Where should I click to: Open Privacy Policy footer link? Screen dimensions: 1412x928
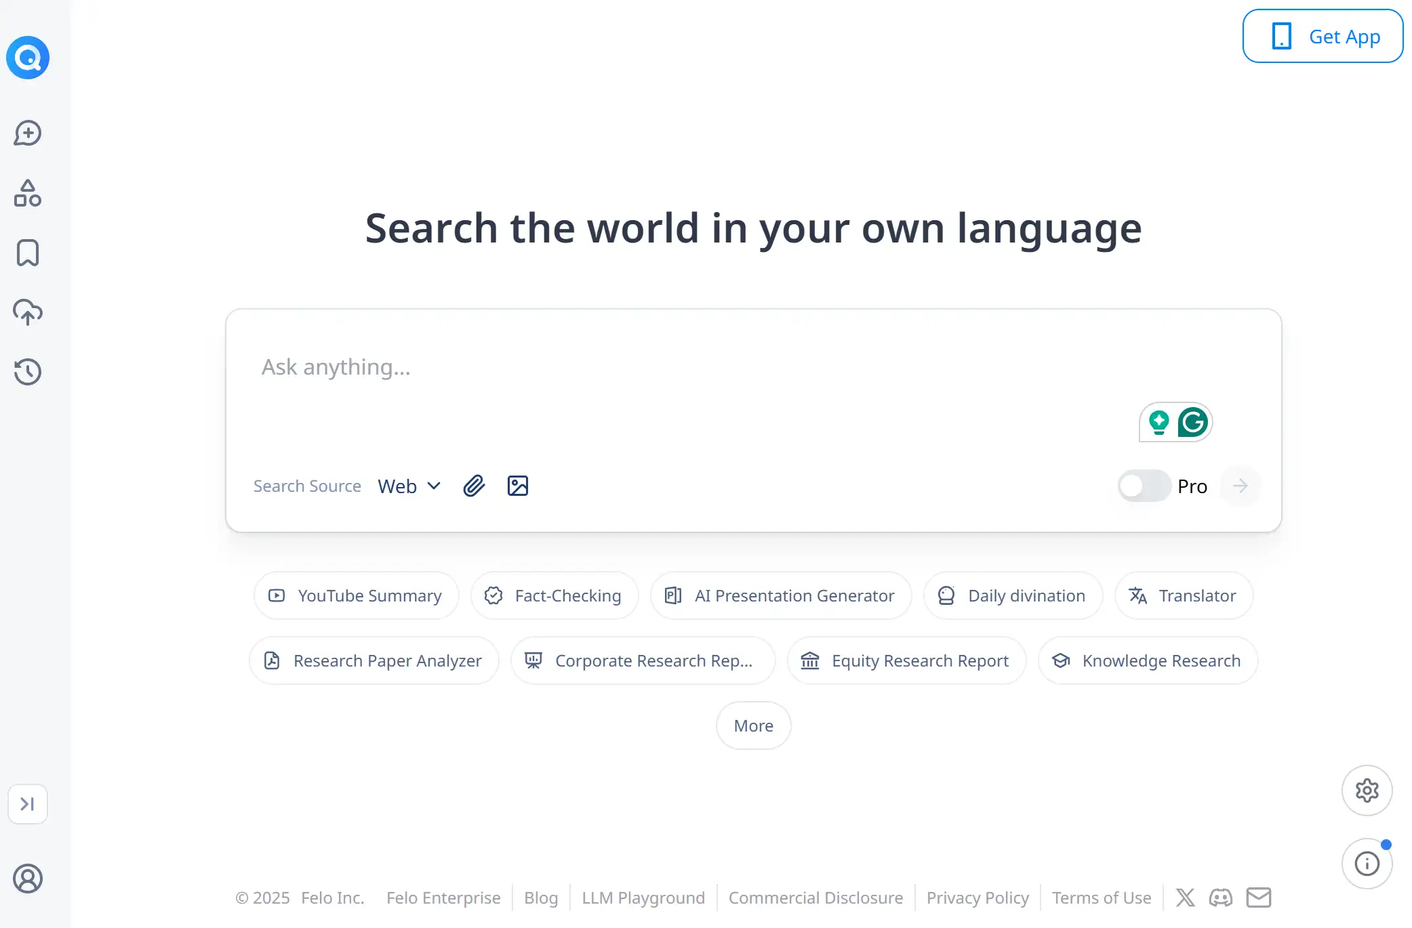pyautogui.click(x=977, y=898)
